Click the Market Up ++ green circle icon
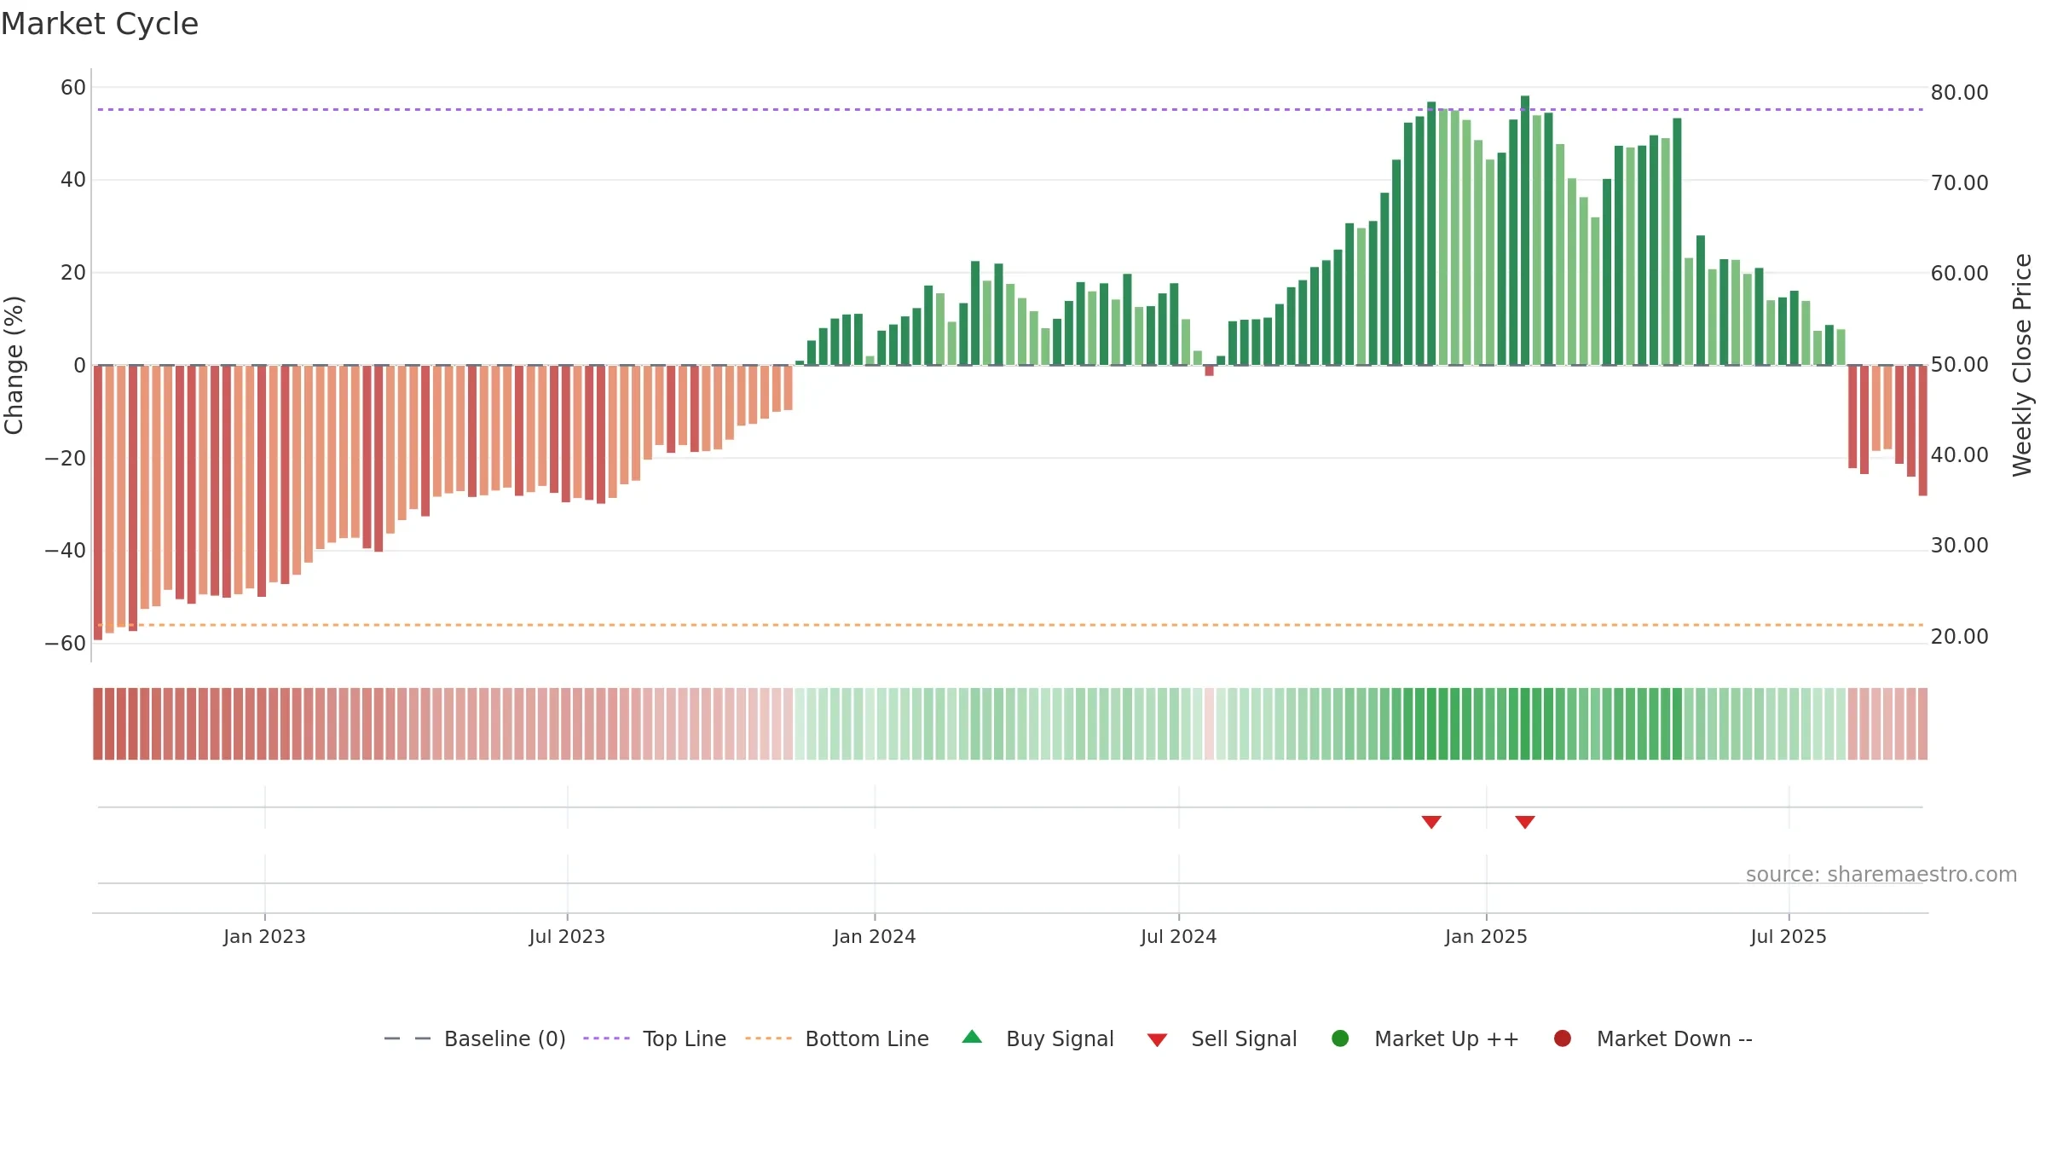 (1340, 1038)
